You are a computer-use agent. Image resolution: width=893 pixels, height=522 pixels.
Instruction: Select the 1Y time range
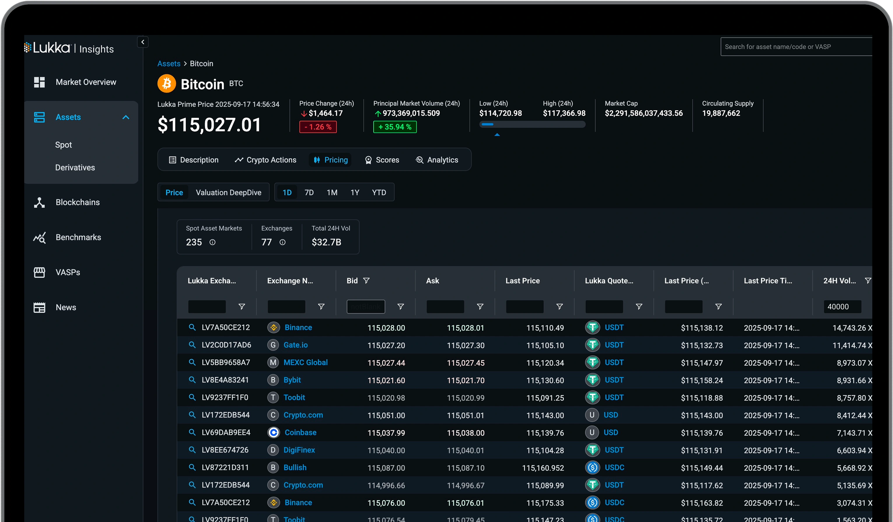tap(355, 192)
